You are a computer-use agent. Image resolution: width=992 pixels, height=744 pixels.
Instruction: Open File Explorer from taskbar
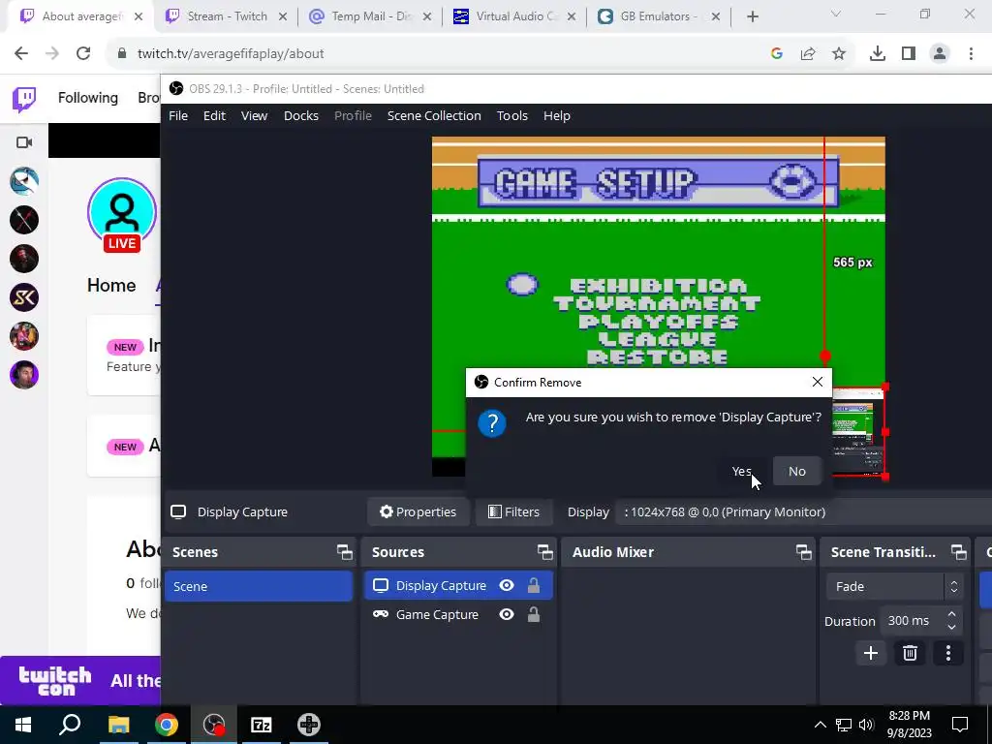click(x=118, y=725)
